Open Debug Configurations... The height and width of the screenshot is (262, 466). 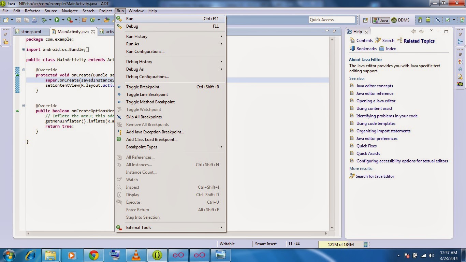pos(170,77)
